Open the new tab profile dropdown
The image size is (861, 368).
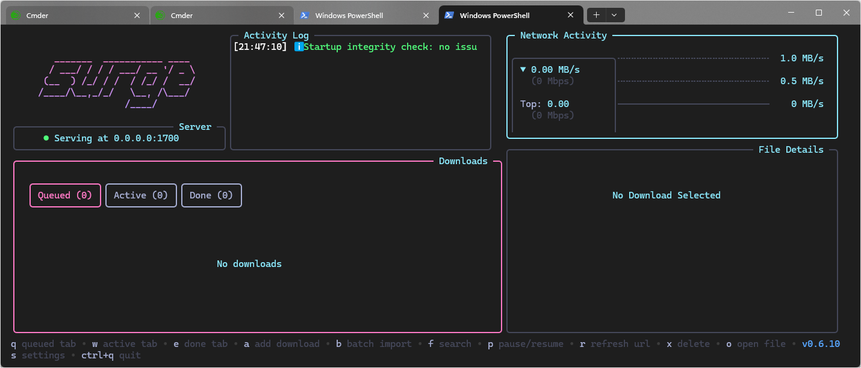point(614,15)
